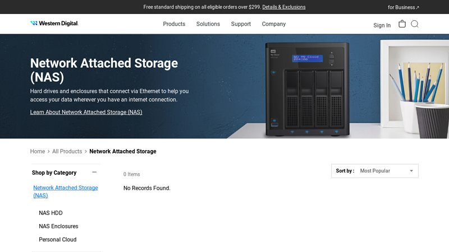Click the 0 Items count text
Screen dimensions: 449x252
(132, 174)
